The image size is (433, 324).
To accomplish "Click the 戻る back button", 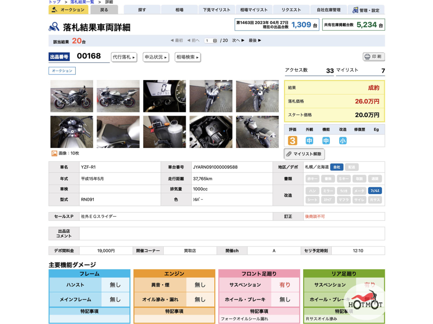I will (104, 10).
